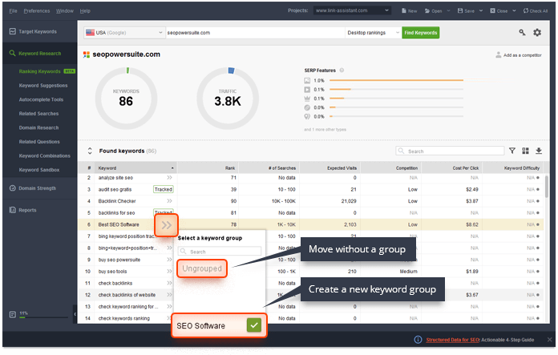Confirm new group with the green checkmark
This screenshot has width=558, height=355.
253,325
